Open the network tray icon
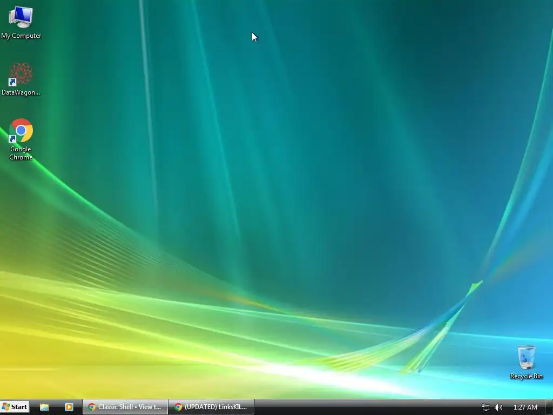Image resolution: width=553 pixels, height=415 pixels. pos(485,407)
